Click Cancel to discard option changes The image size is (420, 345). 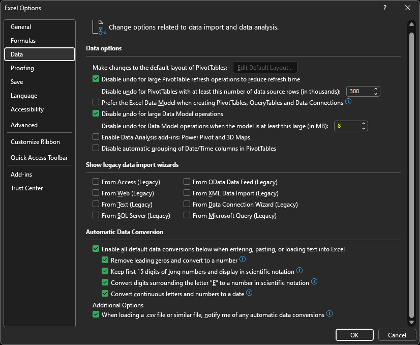tap(397, 335)
